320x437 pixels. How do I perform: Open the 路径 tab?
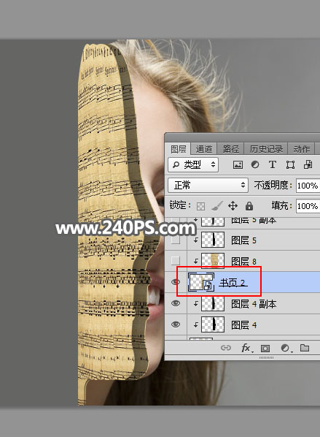(x=230, y=149)
